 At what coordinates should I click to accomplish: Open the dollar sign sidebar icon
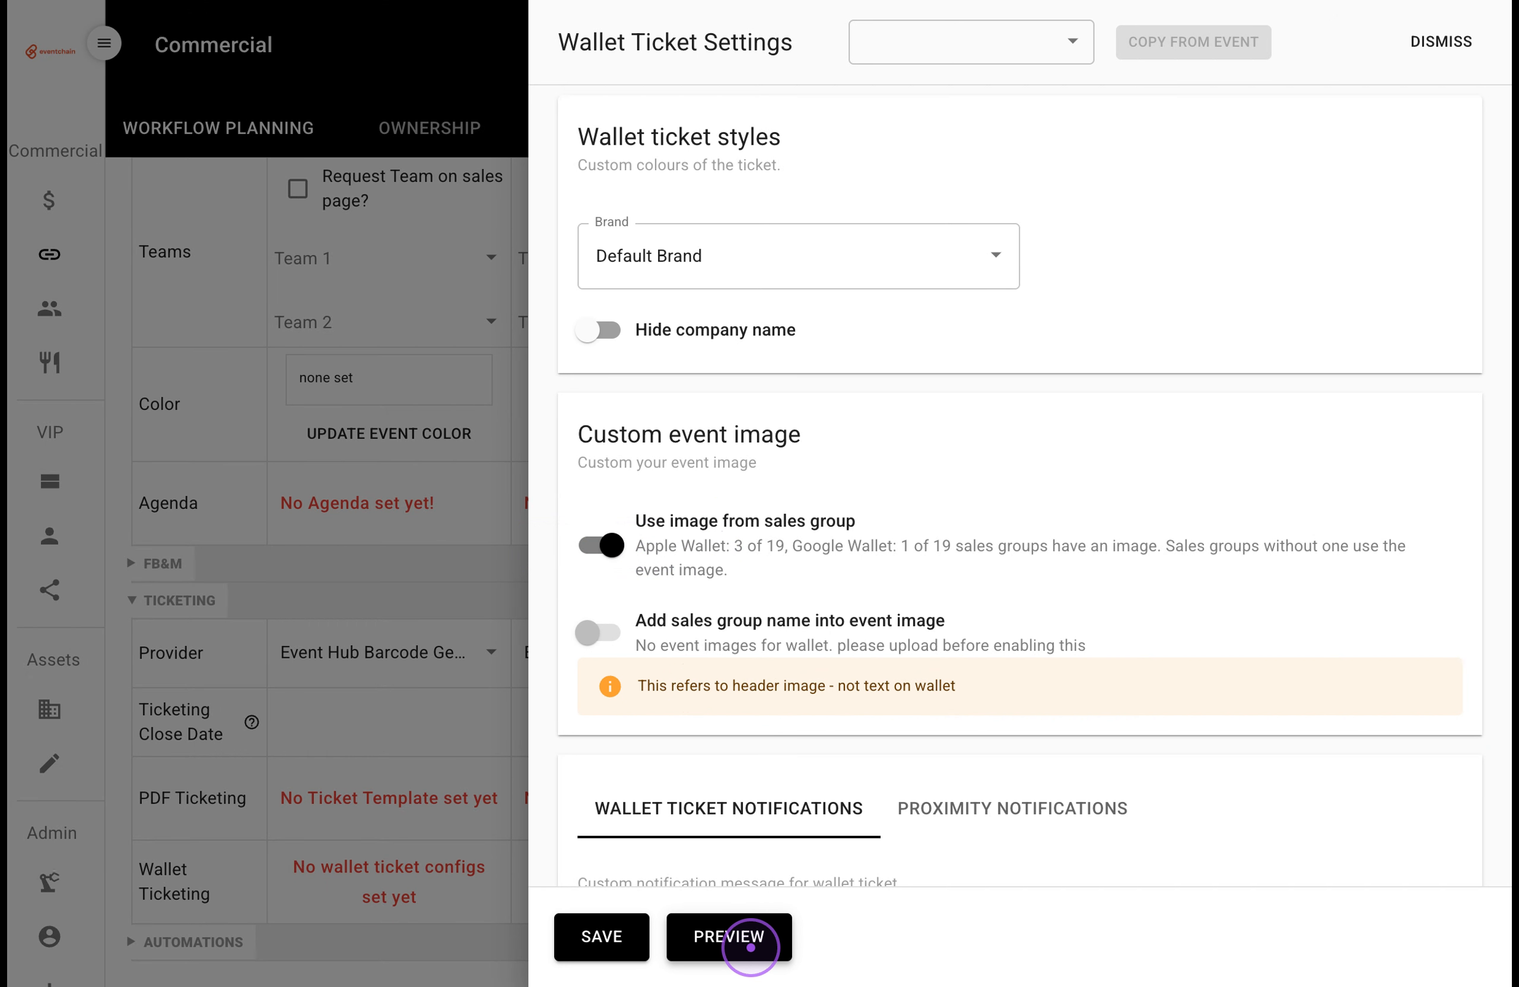49,200
